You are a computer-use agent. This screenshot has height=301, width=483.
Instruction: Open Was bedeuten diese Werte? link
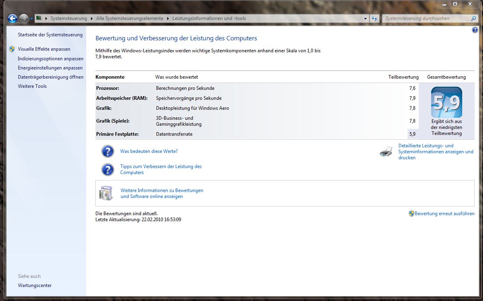149,151
